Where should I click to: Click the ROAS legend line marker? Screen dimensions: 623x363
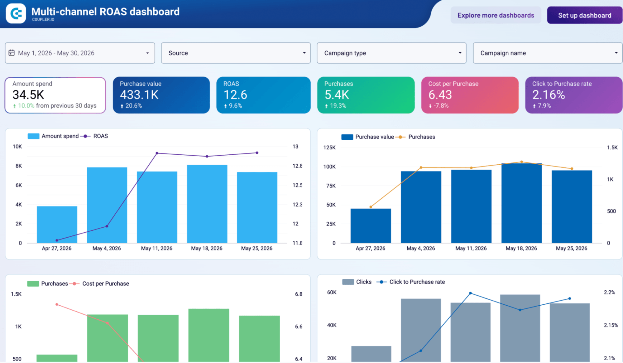tap(85, 136)
